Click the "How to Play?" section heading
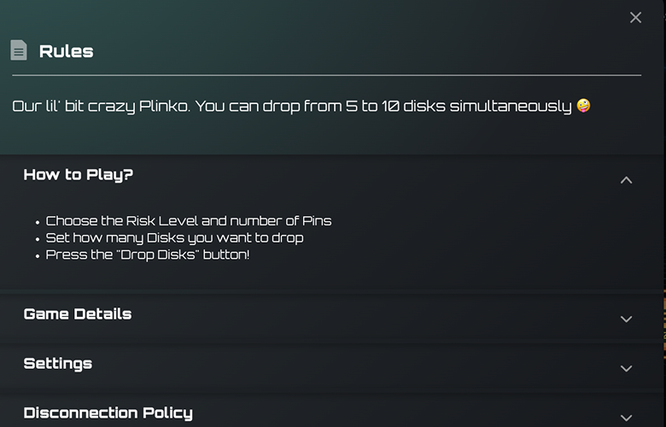Image resolution: width=666 pixels, height=427 pixels. point(79,174)
